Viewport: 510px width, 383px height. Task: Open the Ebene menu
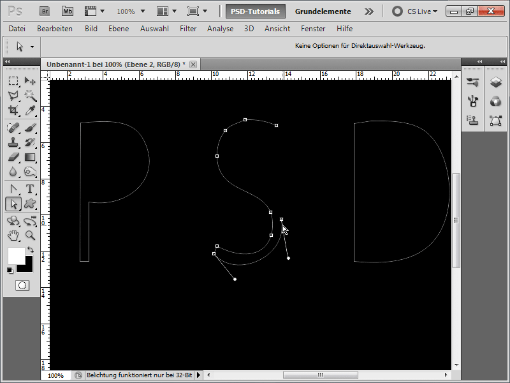point(119,29)
